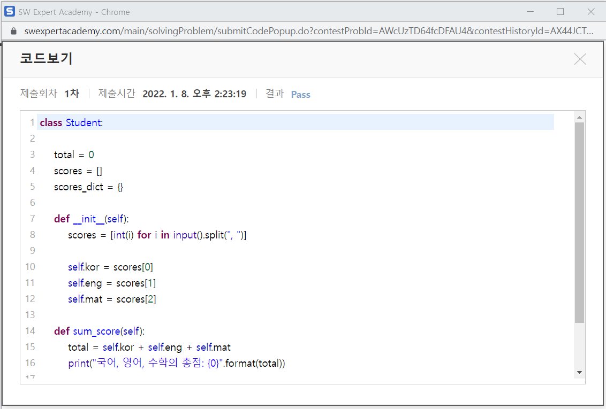The image size is (606, 409).
Task: Click submission time 2022. 1. 8. 오후 2:23:19
Action: [194, 94]
